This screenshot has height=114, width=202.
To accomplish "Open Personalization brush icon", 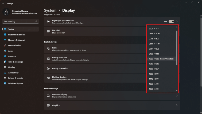I will 5,46.
